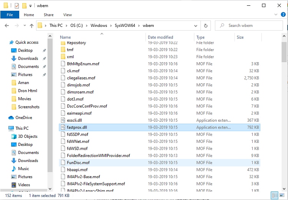
Task: Open the address bar history dropdown
Action: click(x=195, y=26)
